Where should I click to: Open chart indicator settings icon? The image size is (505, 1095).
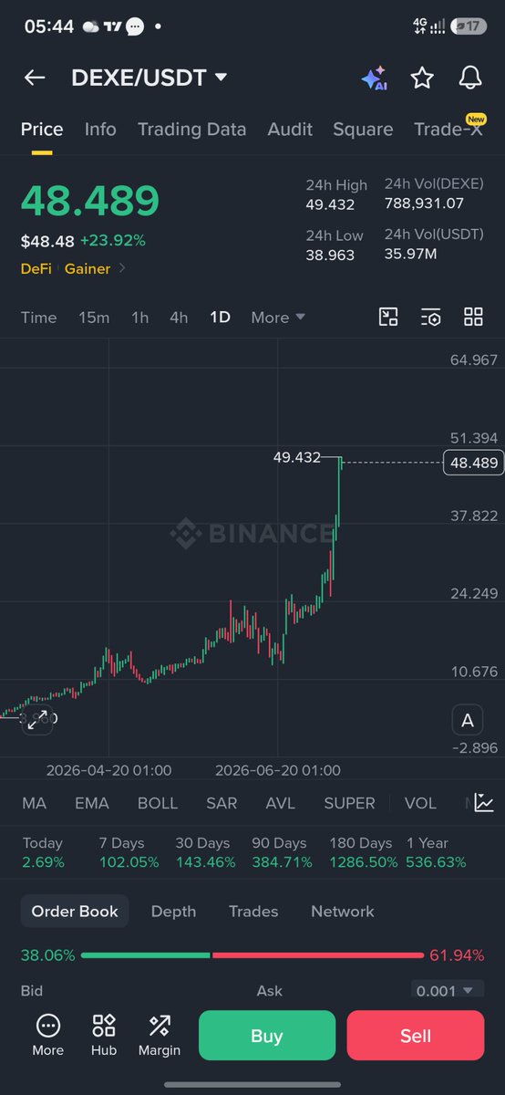coord(431,317)
